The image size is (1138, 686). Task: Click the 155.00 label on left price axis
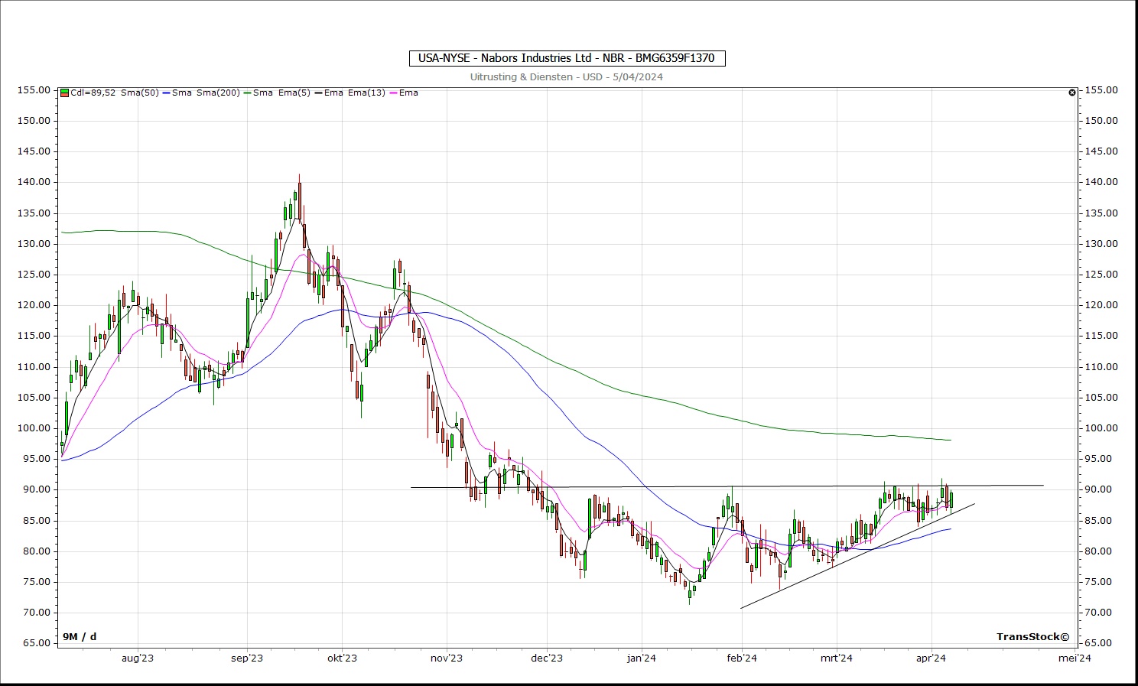tap(34, 89)
